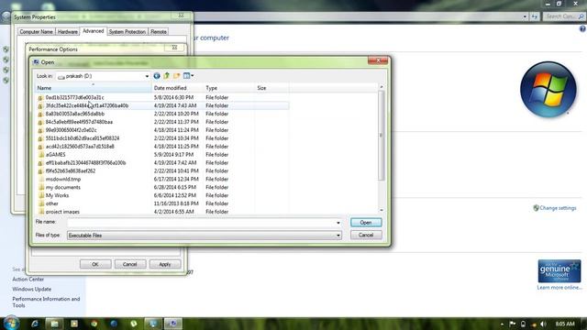Open the View menu icon in Open dialog
This screenshot has width=587, height=330.
click(x=188, y=76)
